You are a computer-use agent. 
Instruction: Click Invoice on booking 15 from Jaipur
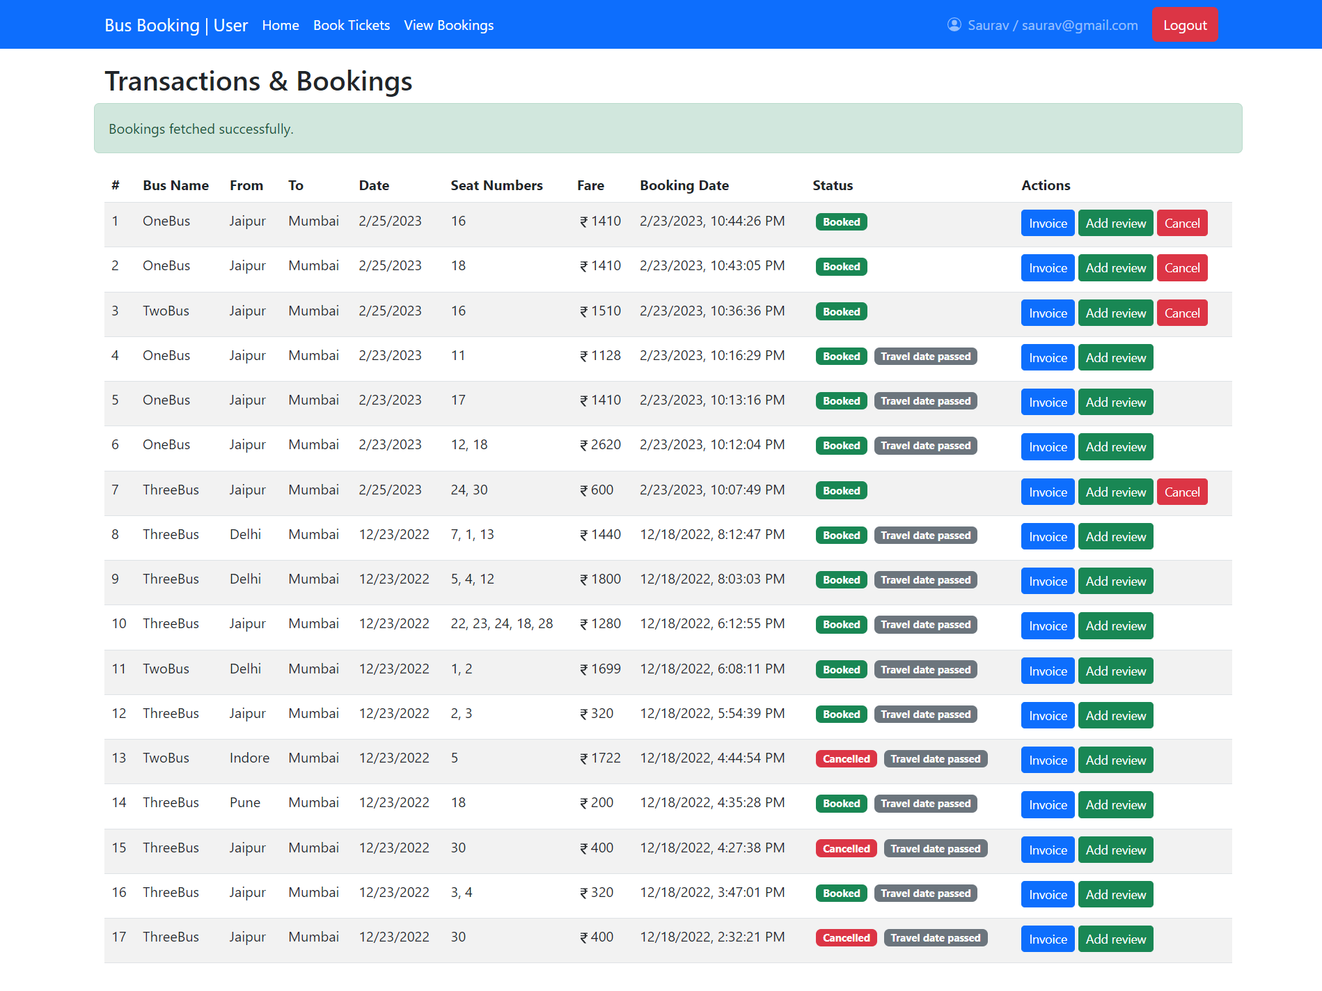coord(1047,850)
